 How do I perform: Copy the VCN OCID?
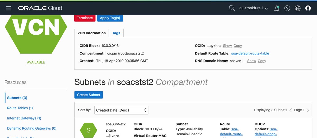(238, 46)
